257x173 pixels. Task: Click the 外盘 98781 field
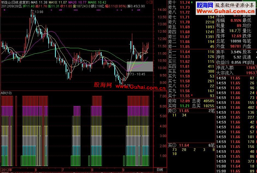point(229,46)
